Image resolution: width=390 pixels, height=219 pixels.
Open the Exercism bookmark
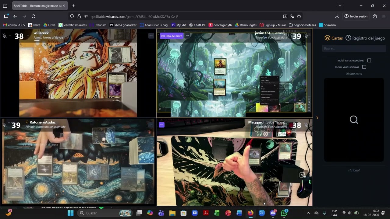tap(98, 25)
